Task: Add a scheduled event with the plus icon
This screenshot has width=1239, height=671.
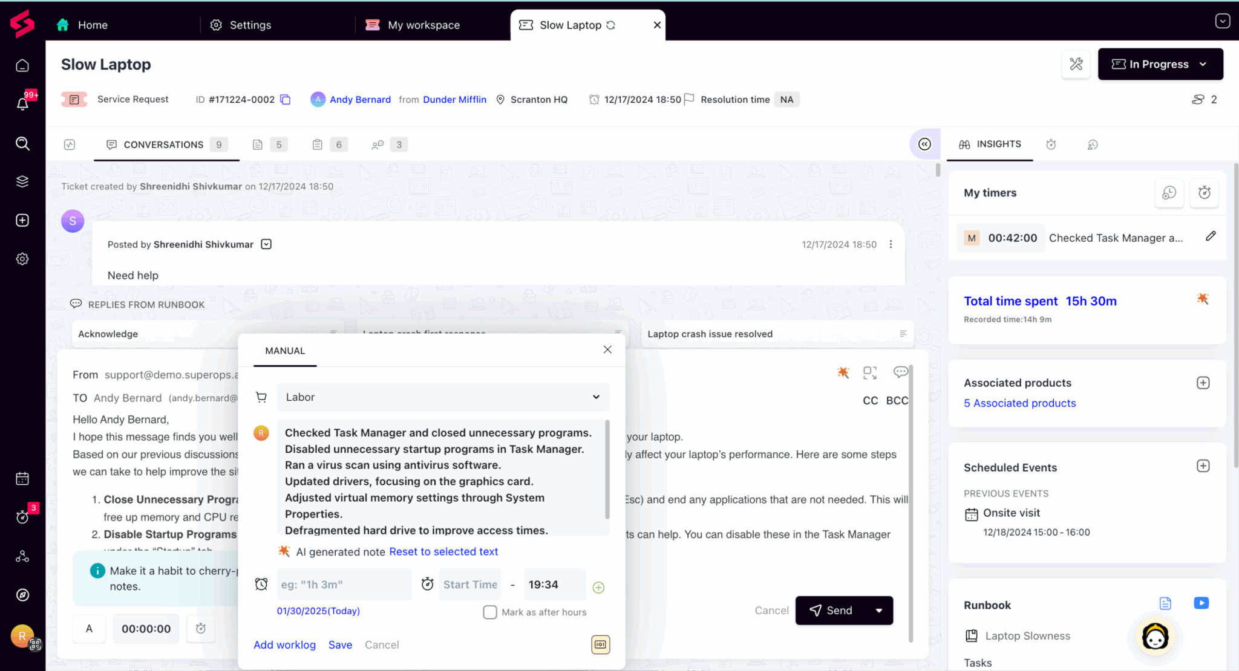Action: [x=1203, y=466]
